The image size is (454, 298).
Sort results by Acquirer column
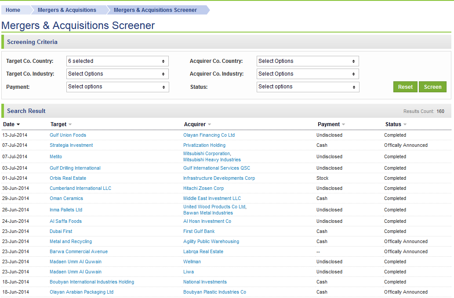click(197, 124)
